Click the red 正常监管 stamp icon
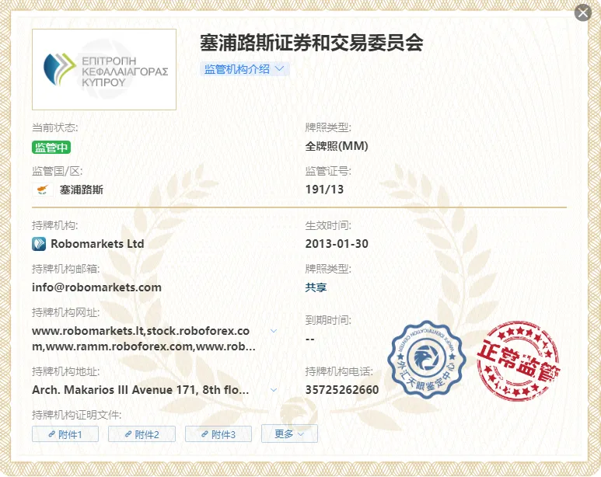This screenshot has height=477, width=601. point(518,361)
